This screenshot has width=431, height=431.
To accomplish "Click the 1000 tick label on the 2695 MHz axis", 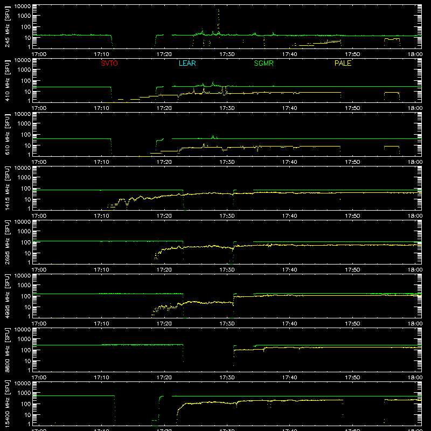I will [24, 232].
